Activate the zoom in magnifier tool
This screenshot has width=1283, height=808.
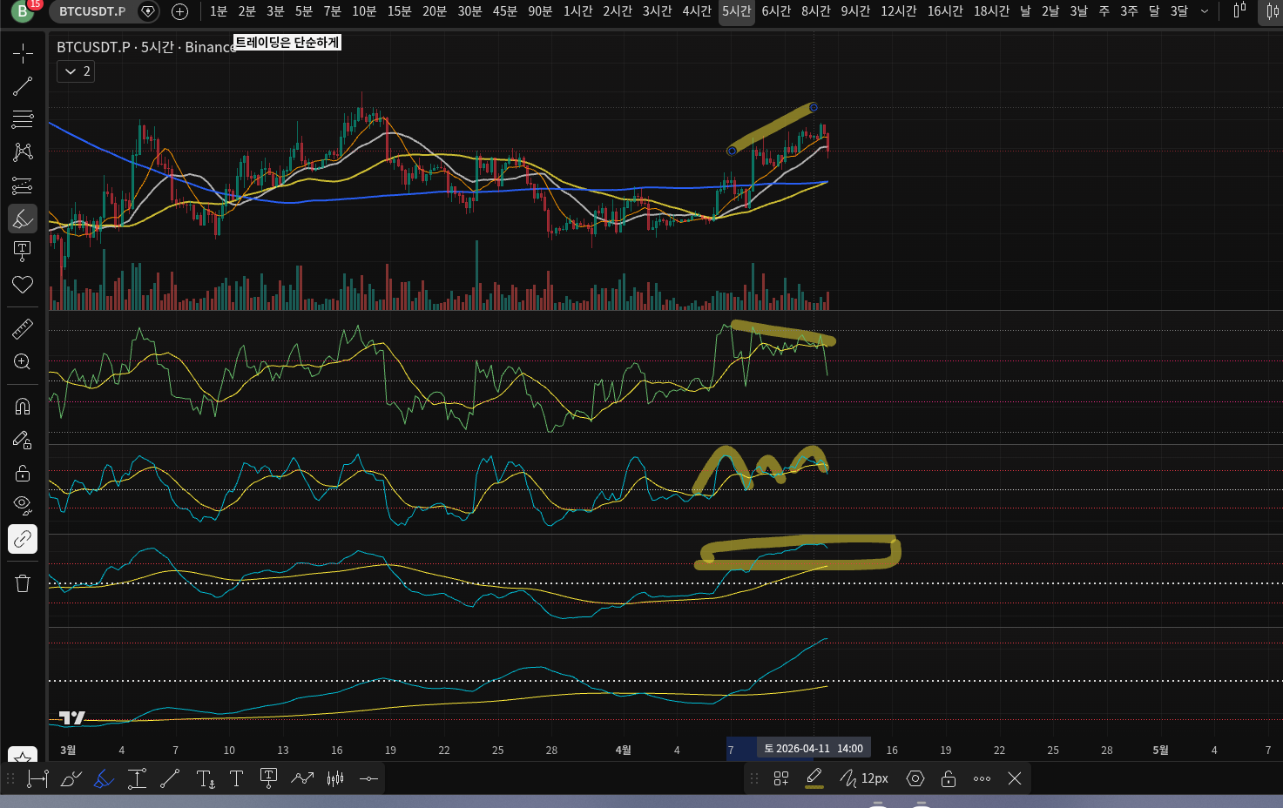[x=23, y=361]
